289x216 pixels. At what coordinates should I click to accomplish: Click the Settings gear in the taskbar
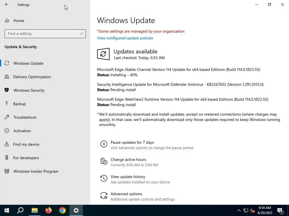pos(76,210)
